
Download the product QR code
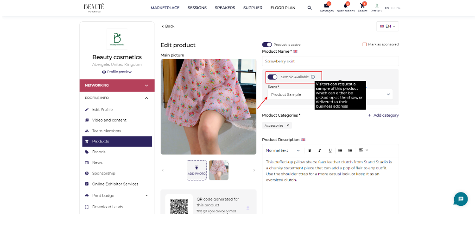point(248,208)
